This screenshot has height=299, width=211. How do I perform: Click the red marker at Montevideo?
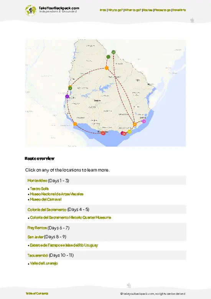coord(103,133)
